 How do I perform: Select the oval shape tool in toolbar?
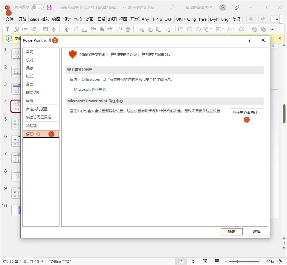coord(198,29)
